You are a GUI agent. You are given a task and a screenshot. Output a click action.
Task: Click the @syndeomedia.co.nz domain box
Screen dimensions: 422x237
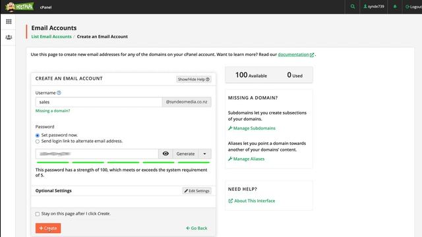(x=187, y=102)
